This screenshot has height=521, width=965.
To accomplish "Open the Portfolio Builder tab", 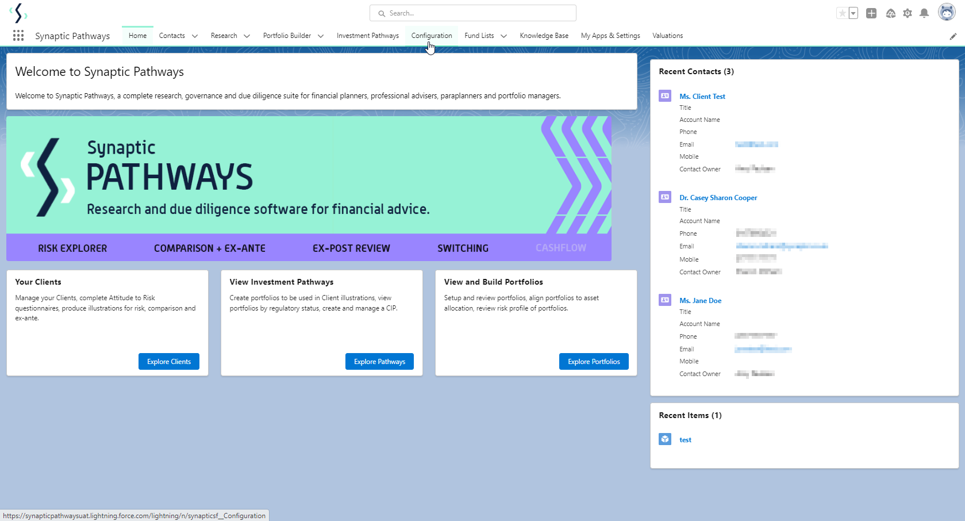I will (287, 36).
